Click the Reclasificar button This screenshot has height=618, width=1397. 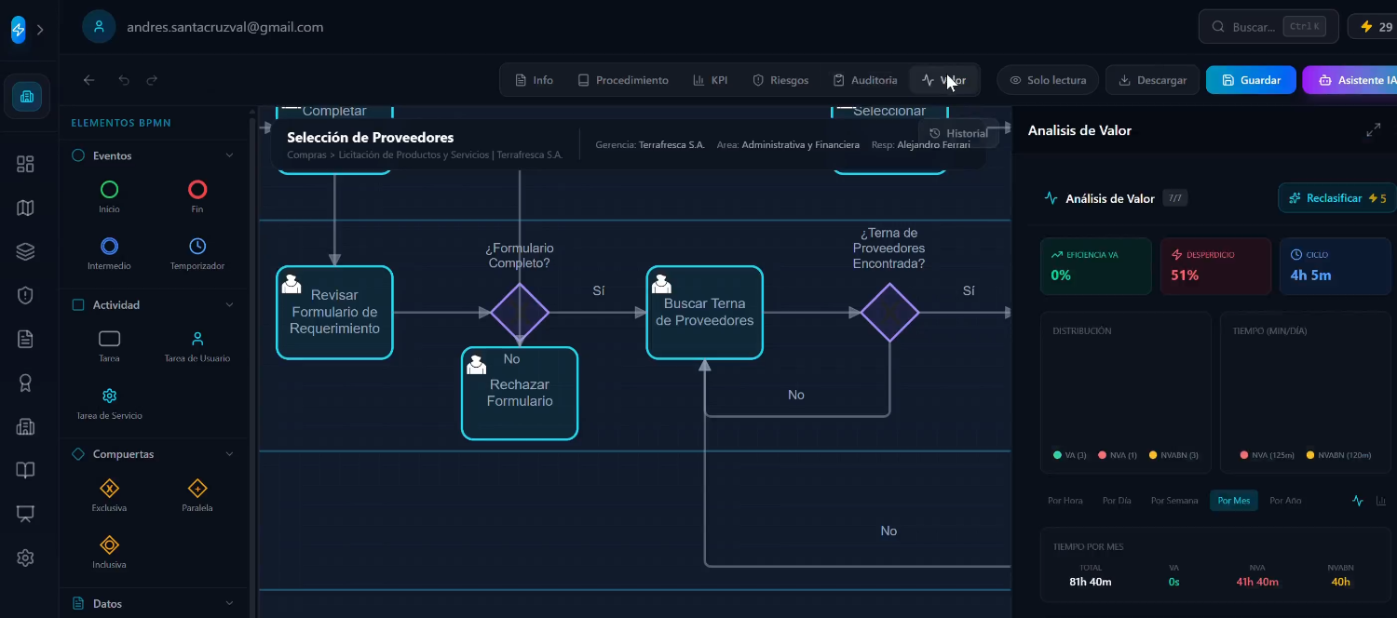coord(1337,198)
